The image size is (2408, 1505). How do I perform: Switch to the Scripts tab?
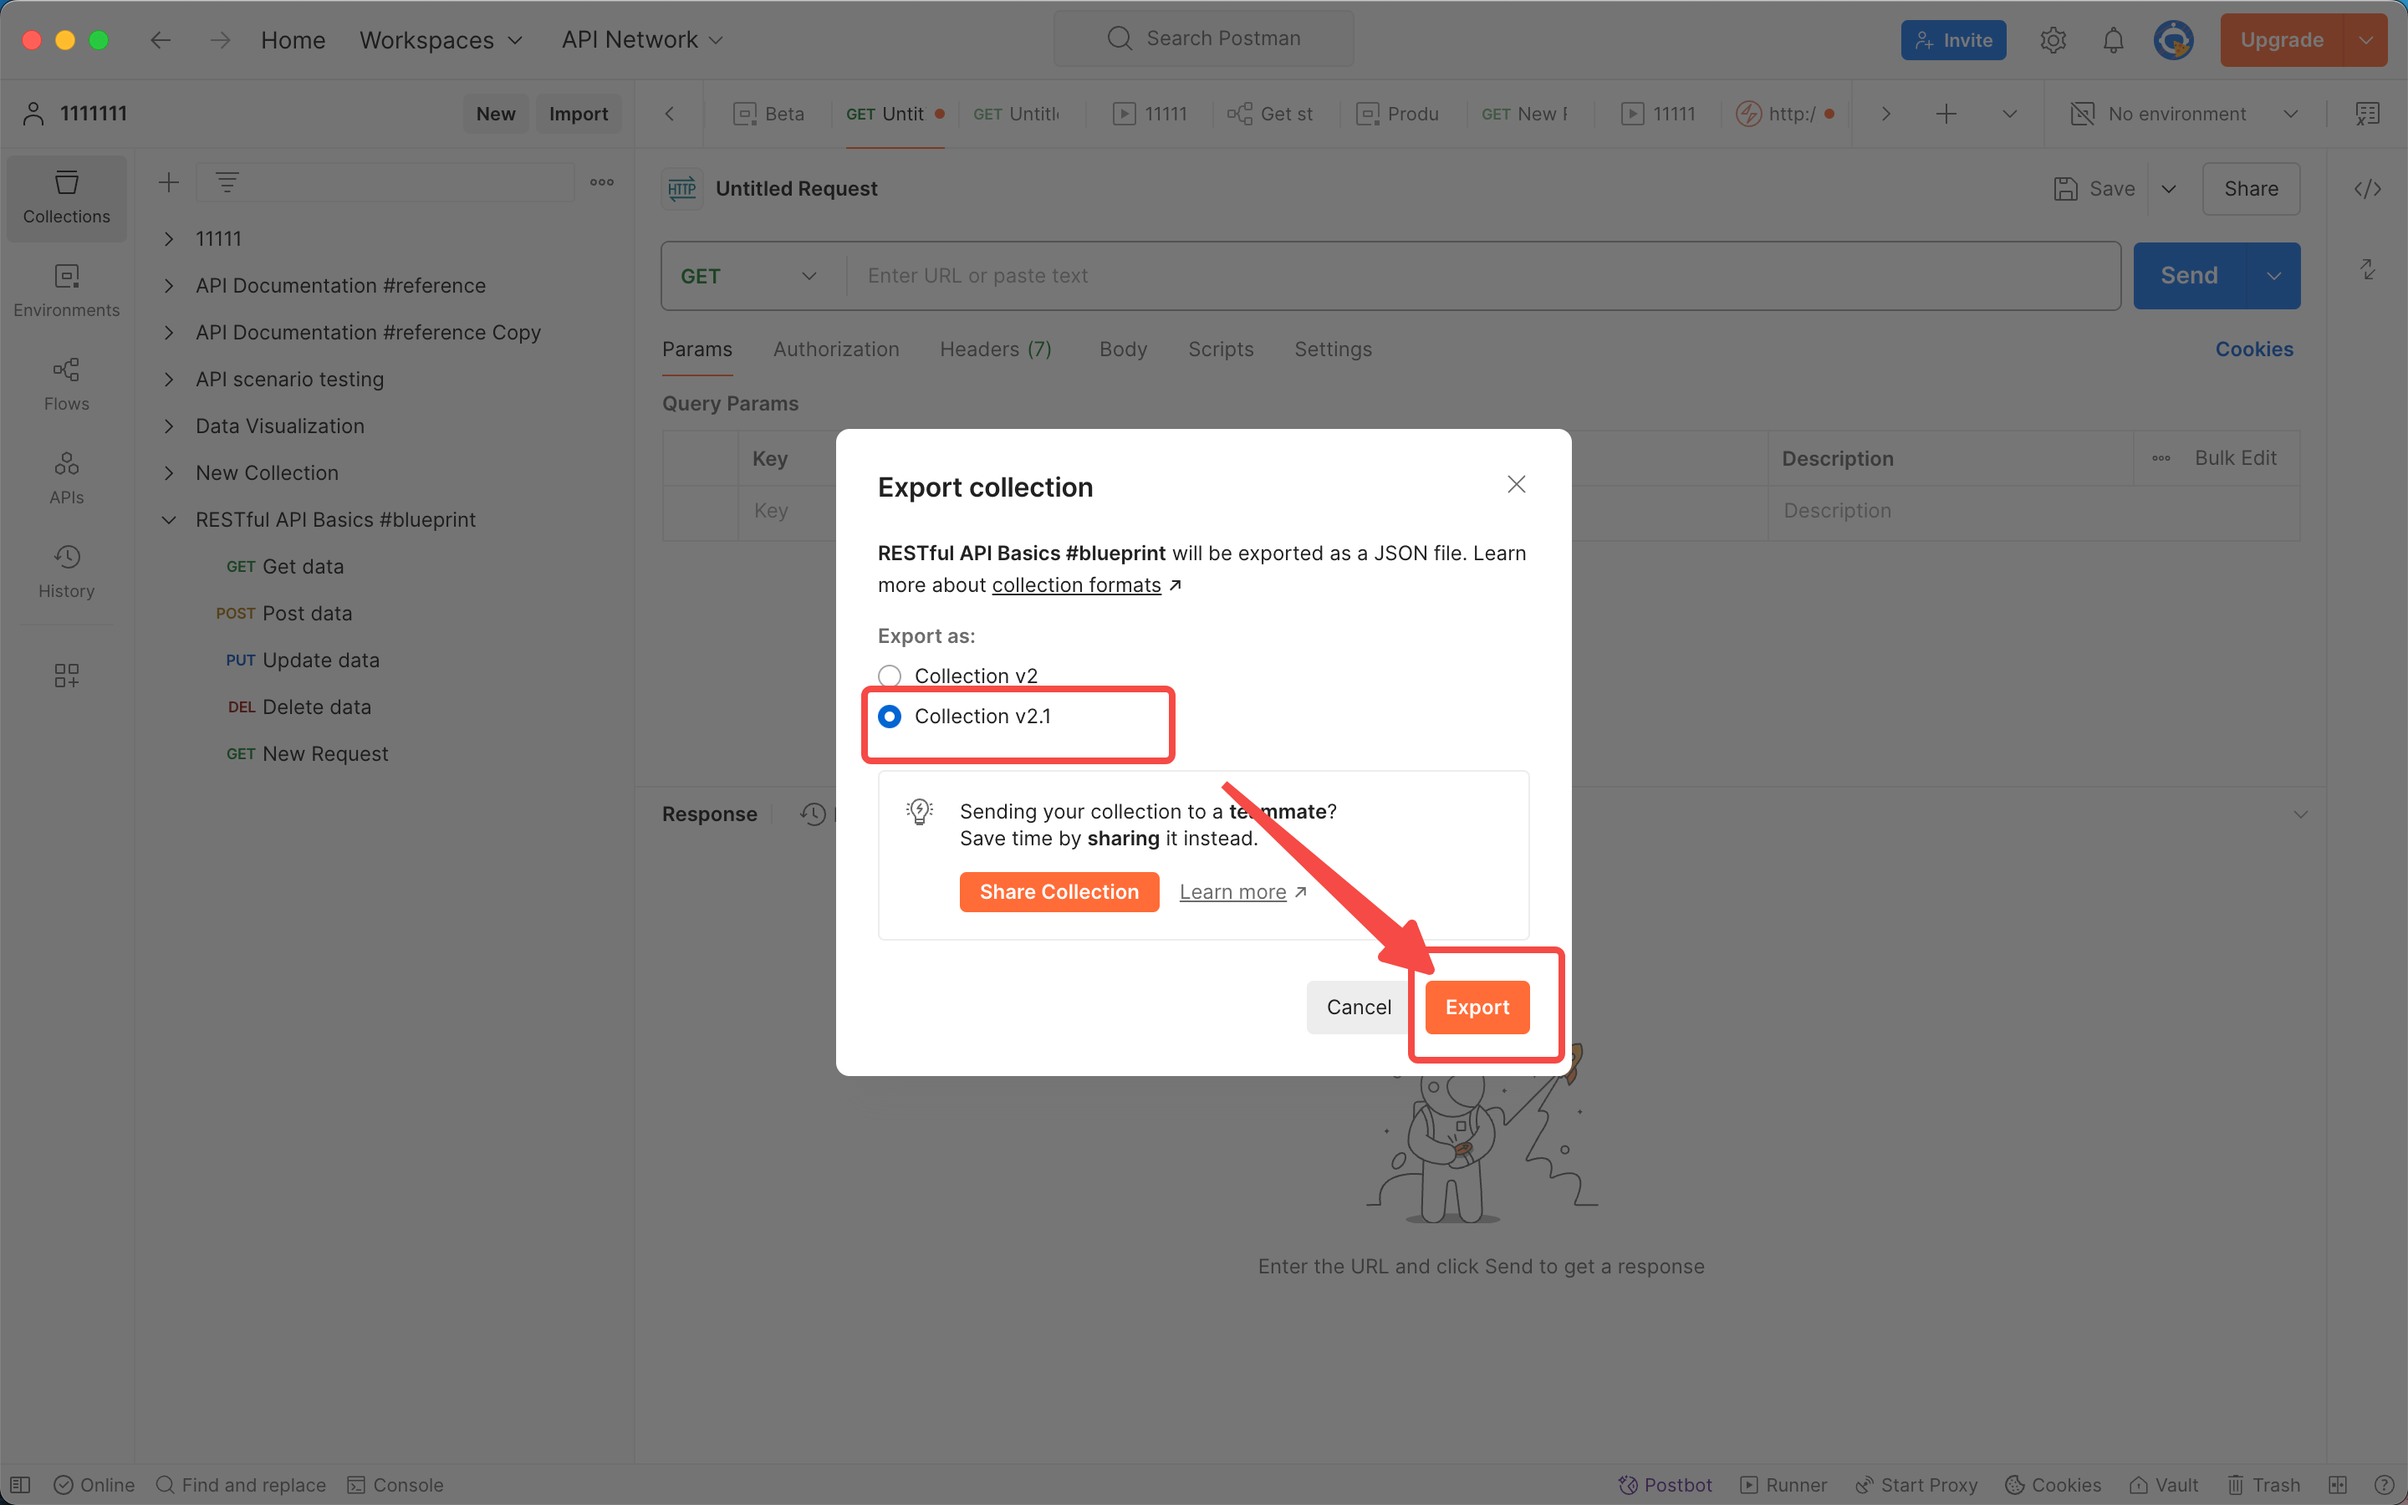1221,349
